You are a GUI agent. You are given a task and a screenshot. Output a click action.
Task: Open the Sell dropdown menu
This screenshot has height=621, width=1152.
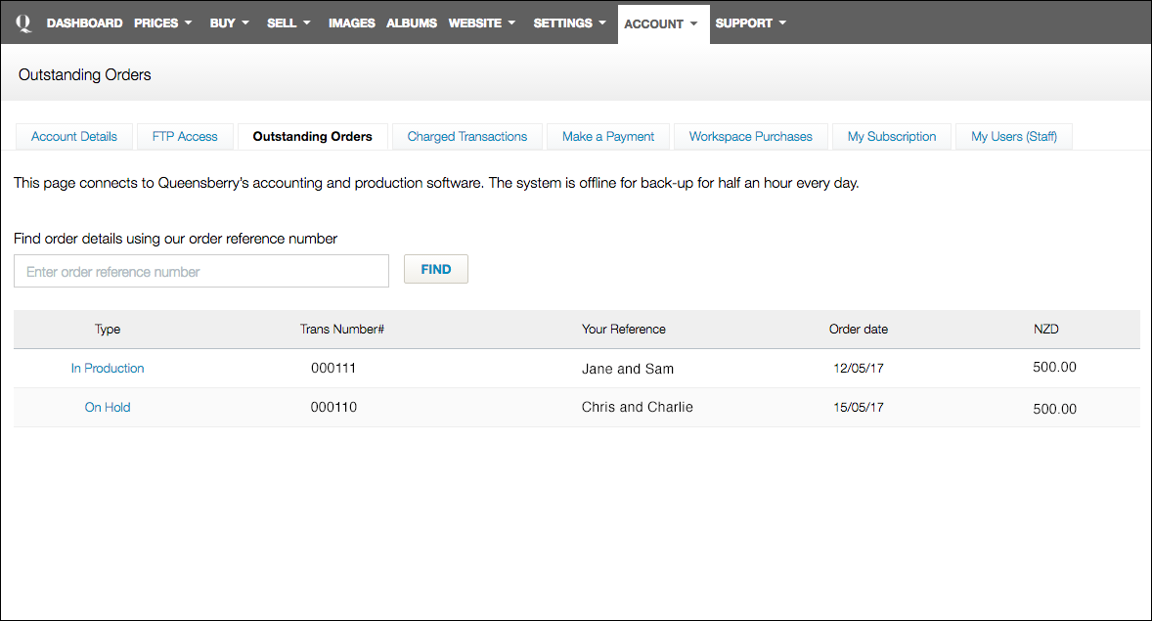(288, 23)
